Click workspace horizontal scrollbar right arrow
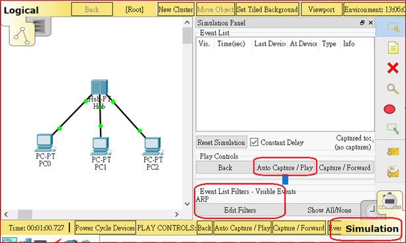 (177, 215)
